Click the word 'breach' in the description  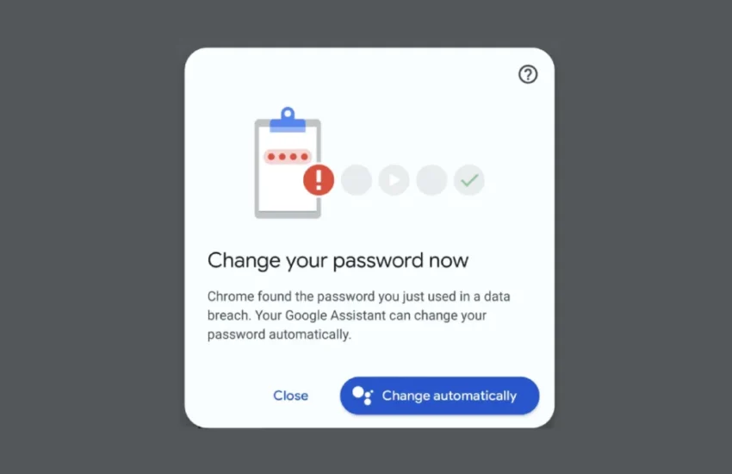pyautogui.click(x=229, y=315)
